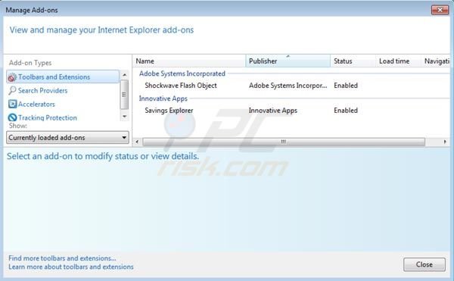Click the Search Providers magnifier icon
Screen dimensions: 454x281
(12, 91)
